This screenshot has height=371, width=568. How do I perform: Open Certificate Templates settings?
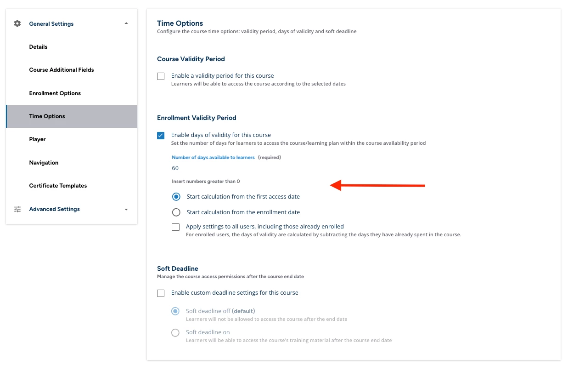58,186
